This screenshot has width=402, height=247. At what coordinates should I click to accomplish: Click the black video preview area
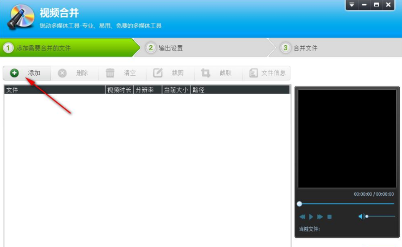(347, 139)
